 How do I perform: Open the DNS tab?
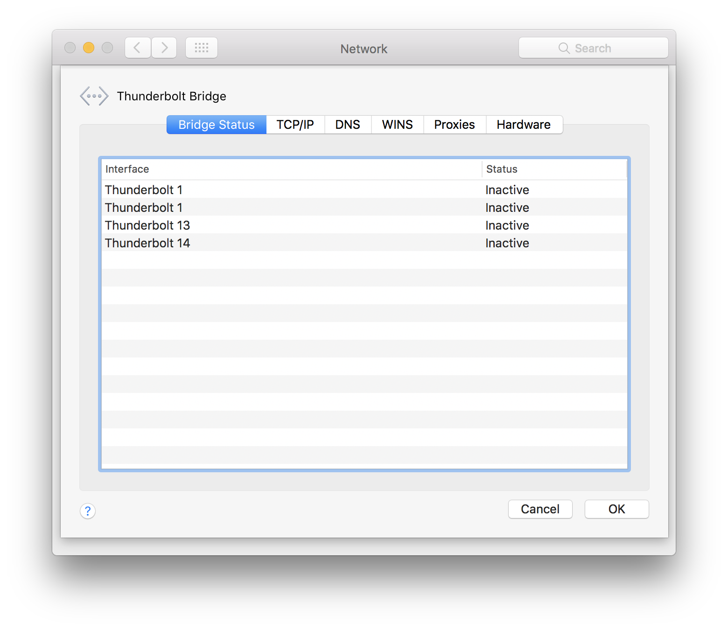348,125
